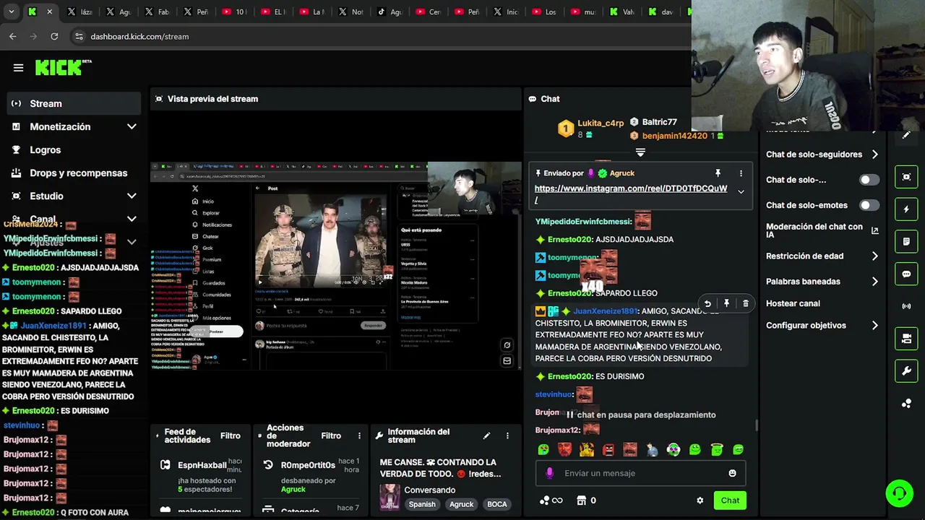The height and width of the screenshot is (520, 925).
Task: Click the BOCA stream tag
Action: click(497, 504)
